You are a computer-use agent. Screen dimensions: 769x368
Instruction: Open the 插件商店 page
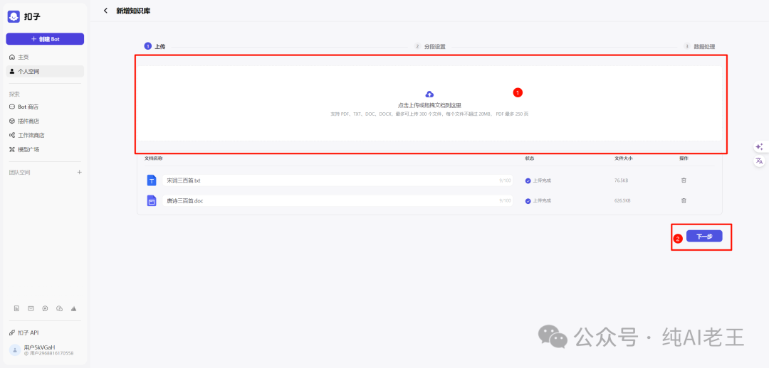point(24,121)
